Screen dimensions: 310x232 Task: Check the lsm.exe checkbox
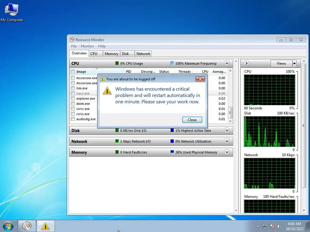[73, 88]
